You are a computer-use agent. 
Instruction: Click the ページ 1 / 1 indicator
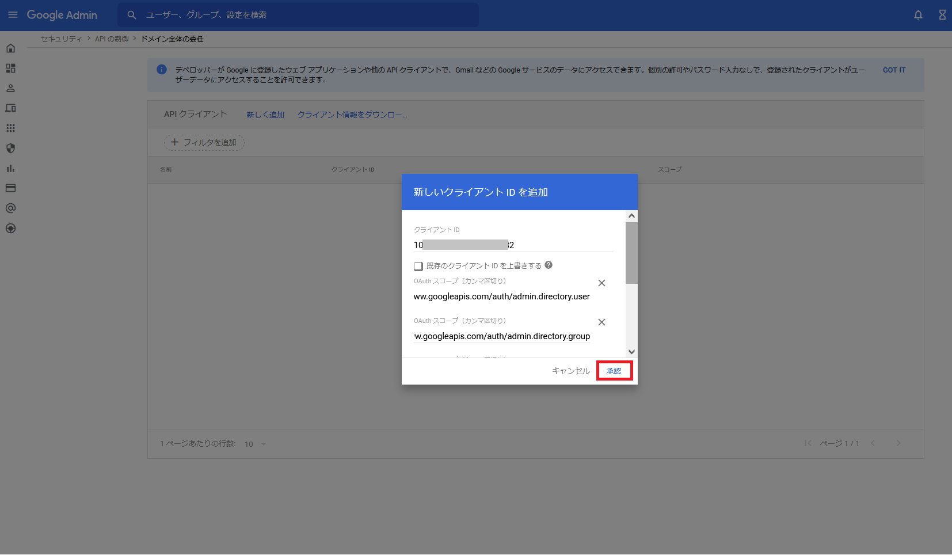click(x=839, y=443)
